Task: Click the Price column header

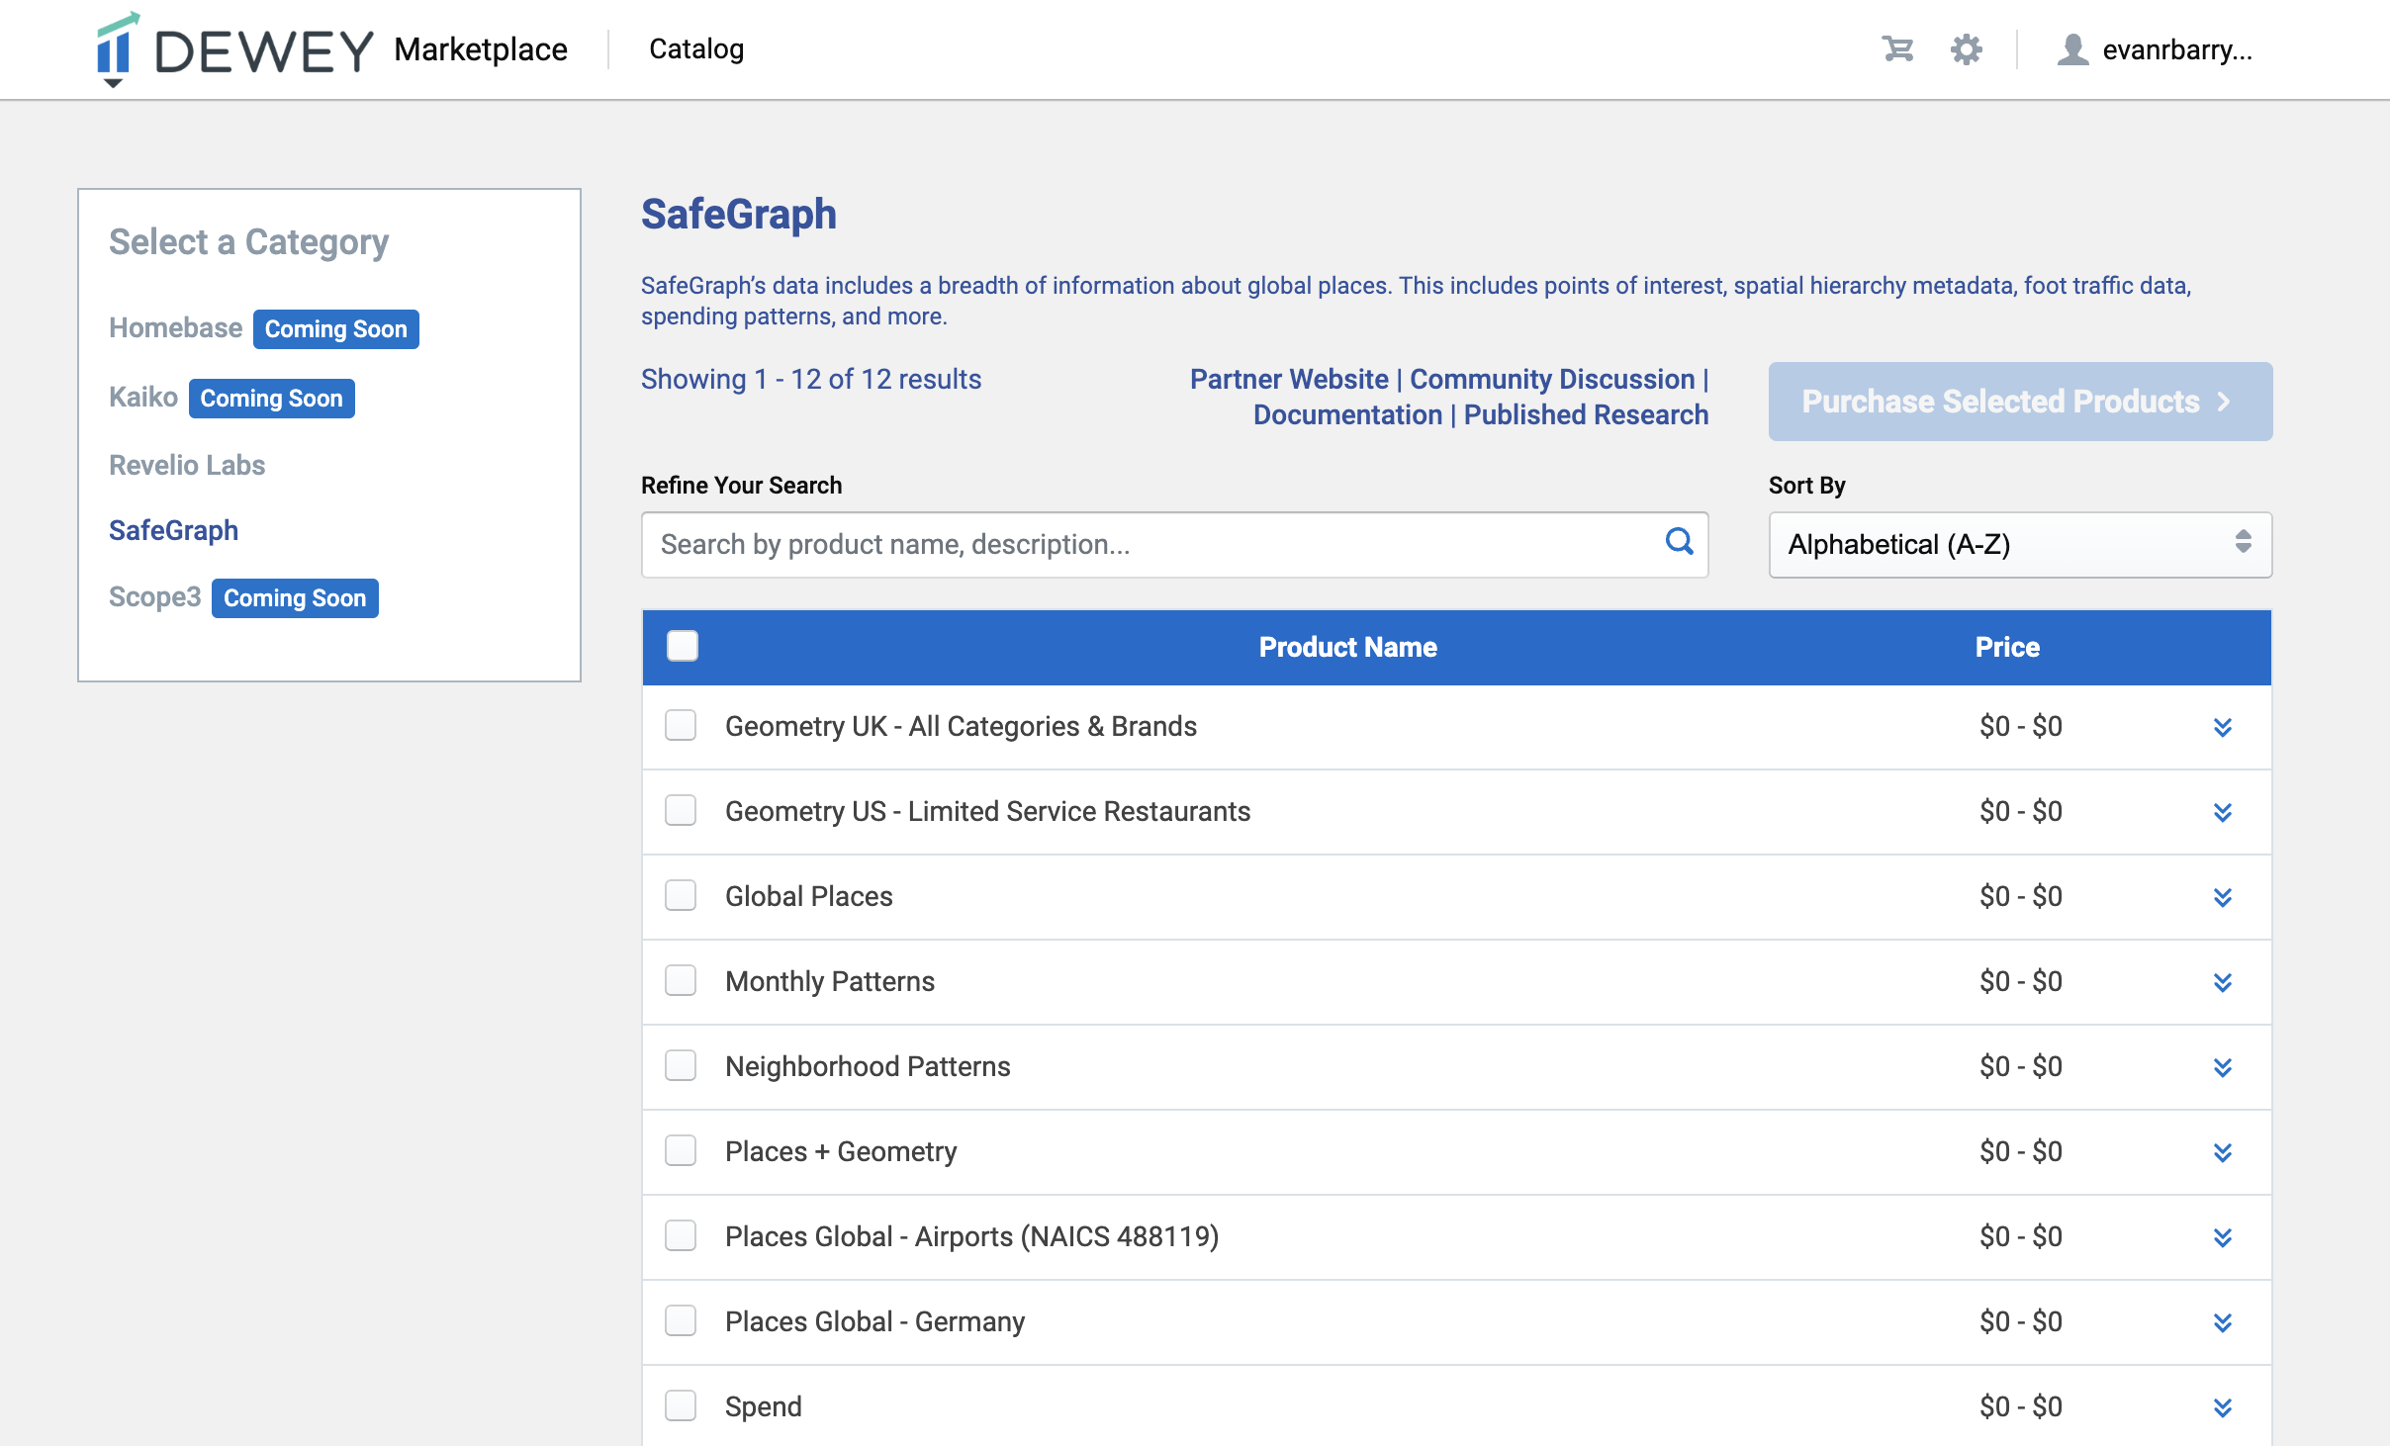Action: [x=2007, y=647]
